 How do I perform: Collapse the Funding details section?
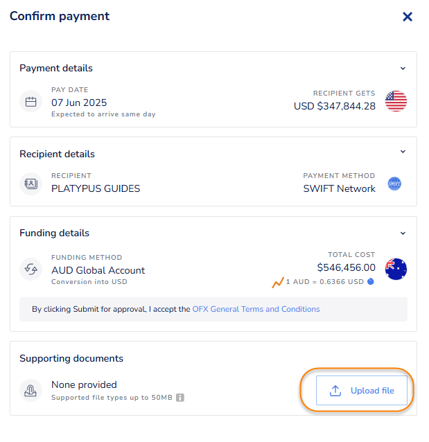[x=403, y=233]
